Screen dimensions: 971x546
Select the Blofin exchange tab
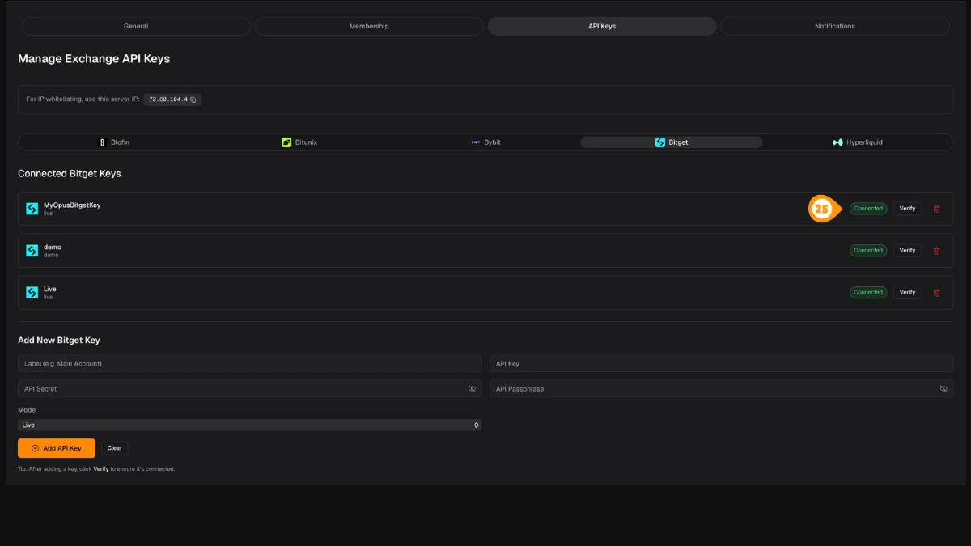(114, 142)
